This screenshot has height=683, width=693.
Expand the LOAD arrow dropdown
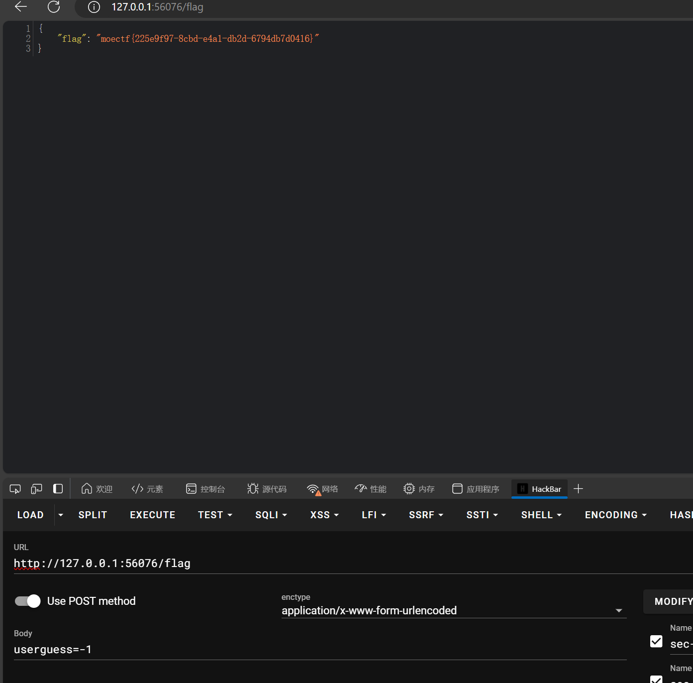(61, 515)
